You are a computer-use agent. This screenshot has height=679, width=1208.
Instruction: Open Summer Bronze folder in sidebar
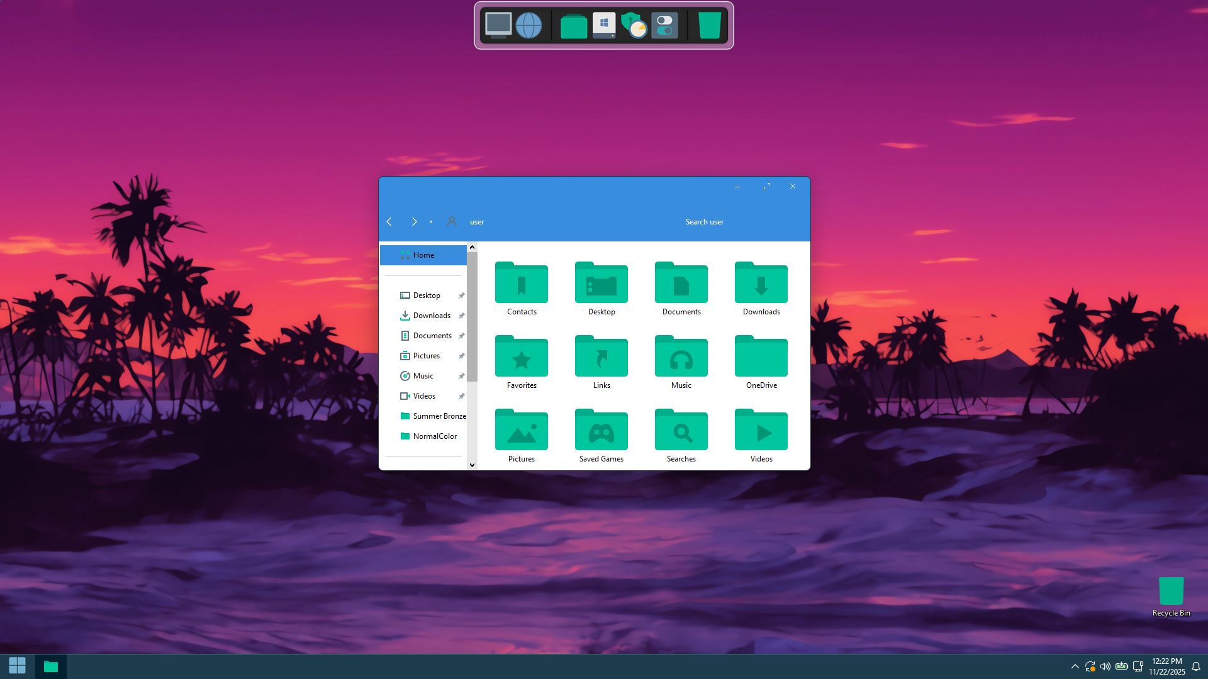pyautogui.click(x=439, y=416)
